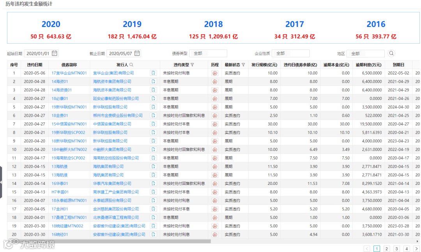Open bond link 18皖经建MTN002
Screen dimensions: 421x252
pyautogui.click(x=67, y=226)
